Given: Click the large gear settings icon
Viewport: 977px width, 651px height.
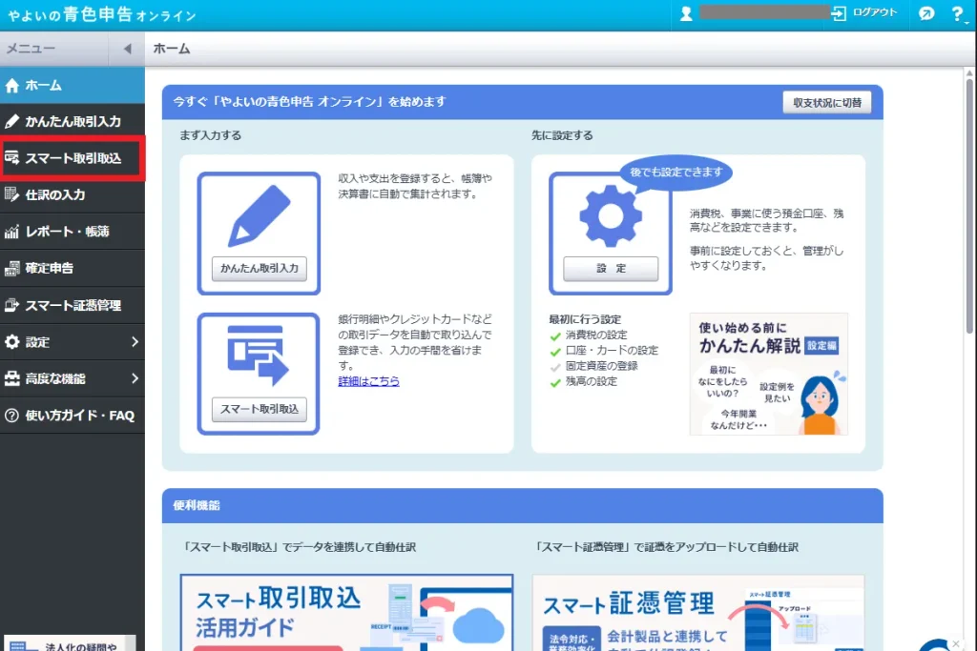Looking at the screenshot, I should [611, 216].
